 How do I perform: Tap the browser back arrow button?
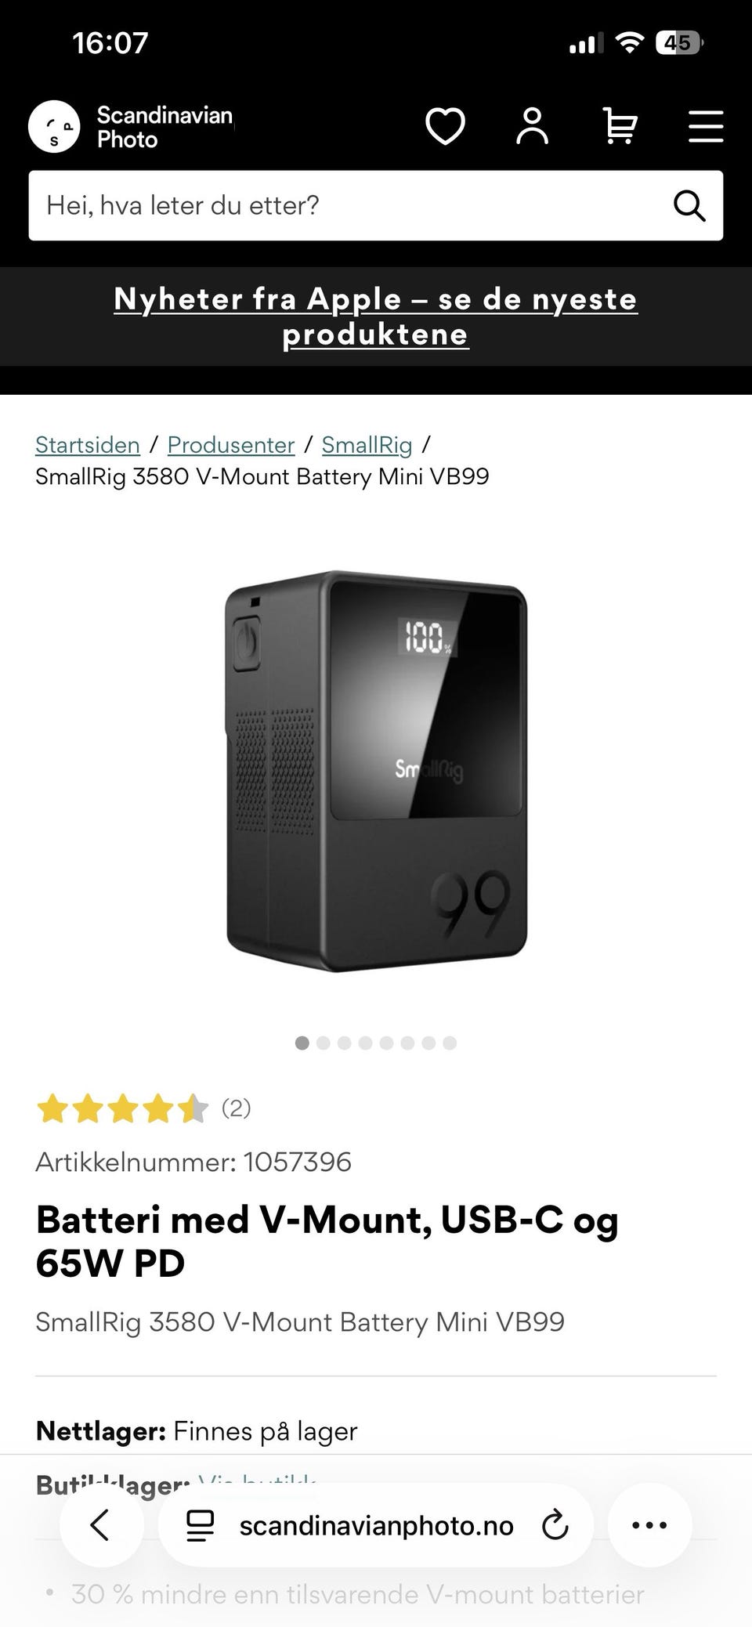(101, 1525)
